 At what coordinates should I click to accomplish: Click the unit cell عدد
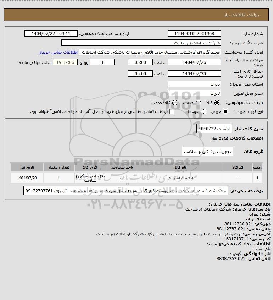pyautogui.click(x=122, y=178)
